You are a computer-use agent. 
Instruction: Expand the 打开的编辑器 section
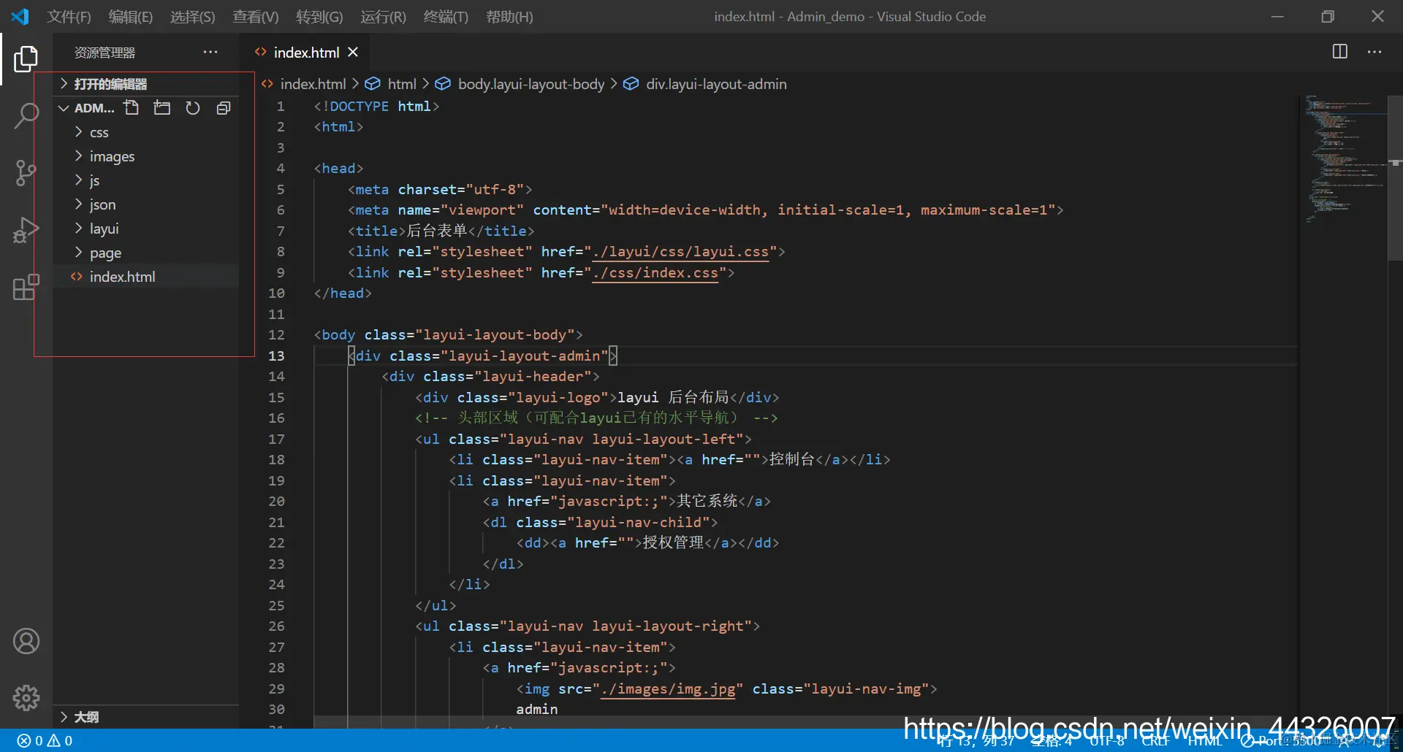tap(110, 84)
